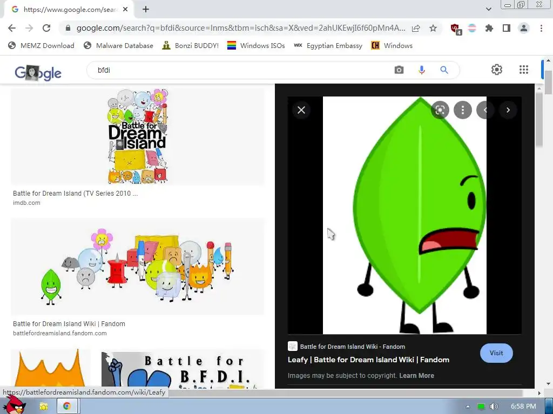This screenshot has width=553, height=414.
Task: Open Leafy | Battle for Dream Island Wiki title
Action: point(368,360)
